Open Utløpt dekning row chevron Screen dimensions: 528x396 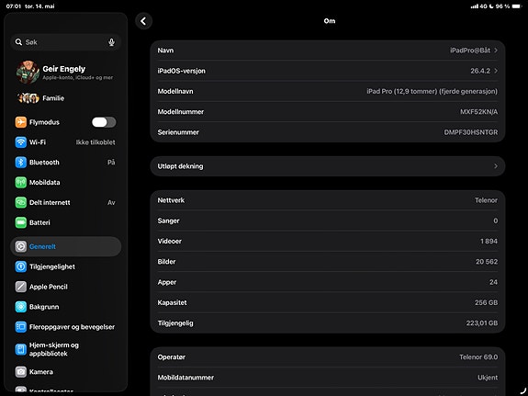click(496, 166)
